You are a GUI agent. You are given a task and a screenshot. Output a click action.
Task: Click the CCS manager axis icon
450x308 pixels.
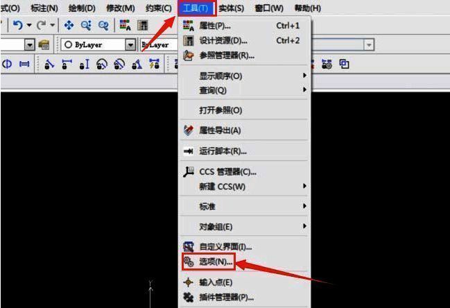[x=189, y=171]
